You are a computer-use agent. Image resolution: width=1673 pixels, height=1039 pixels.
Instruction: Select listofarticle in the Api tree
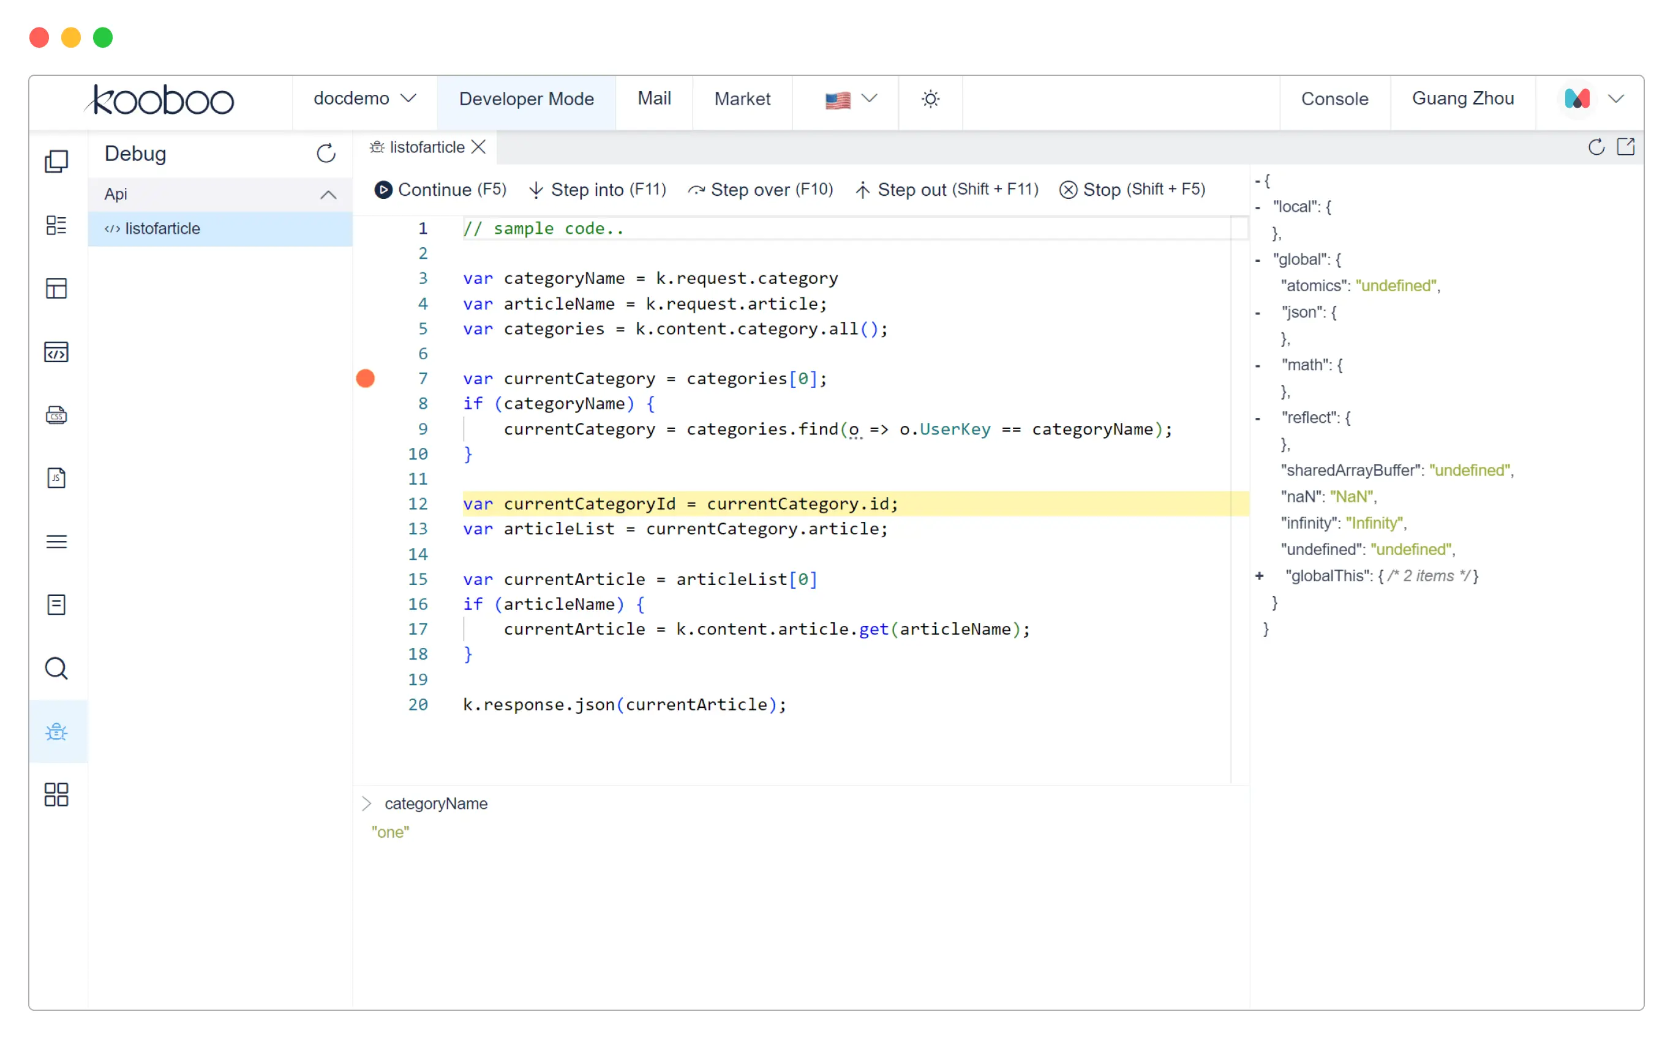(162, 229)
